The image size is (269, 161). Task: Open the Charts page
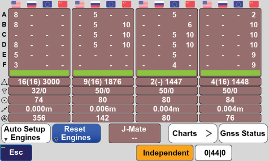point(193,133)
